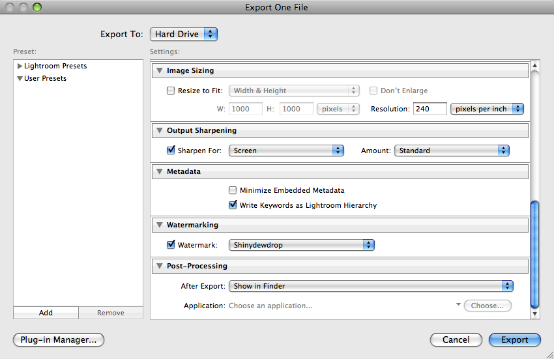
Task: Collapse the Watermarking section triangle
Action: 160,225
